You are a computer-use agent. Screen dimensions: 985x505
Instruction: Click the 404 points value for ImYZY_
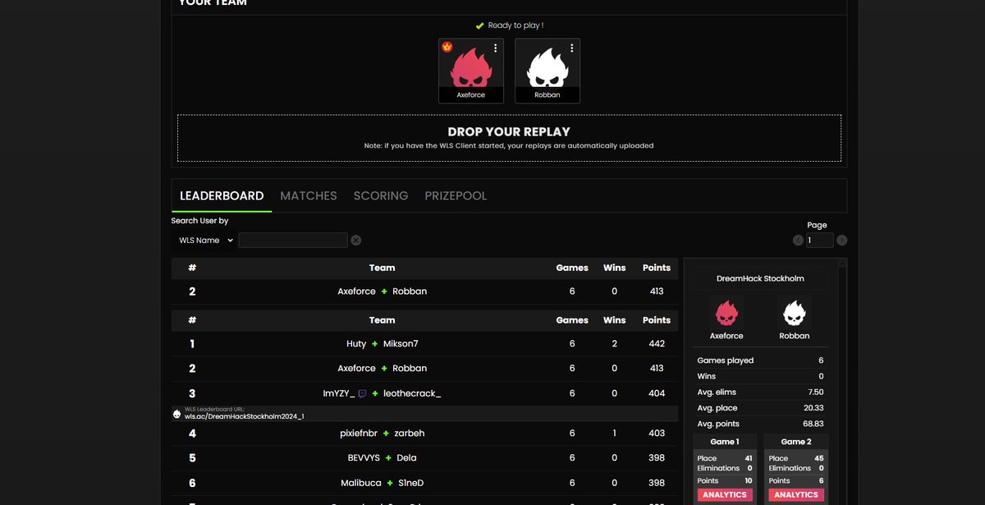657,394
